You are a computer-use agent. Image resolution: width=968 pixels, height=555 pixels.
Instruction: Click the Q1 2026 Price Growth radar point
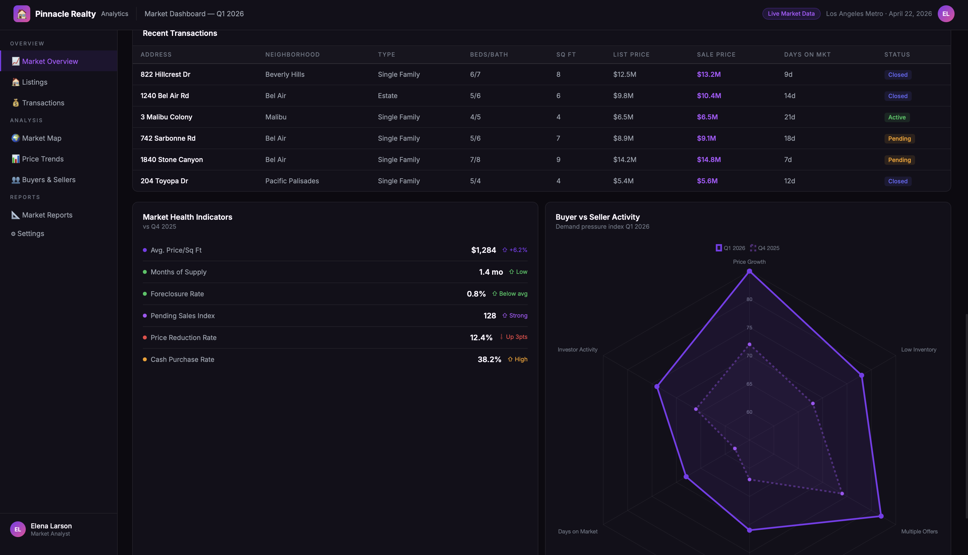(x=750, y=271)
